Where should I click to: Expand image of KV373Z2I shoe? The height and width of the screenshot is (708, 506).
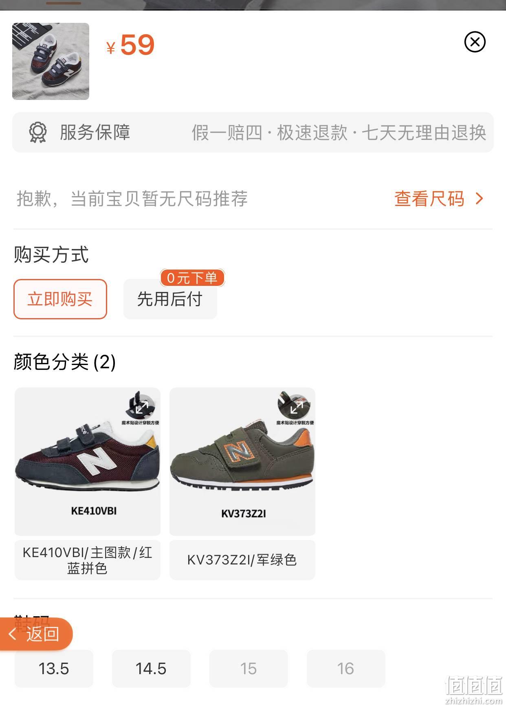[x=297, y=407]
